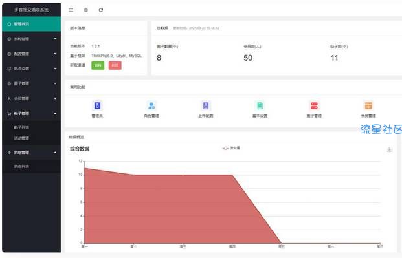Screen dimensions: 402x258
Task: Click the gear icon beside 系统管理
Action: (9, 39)
